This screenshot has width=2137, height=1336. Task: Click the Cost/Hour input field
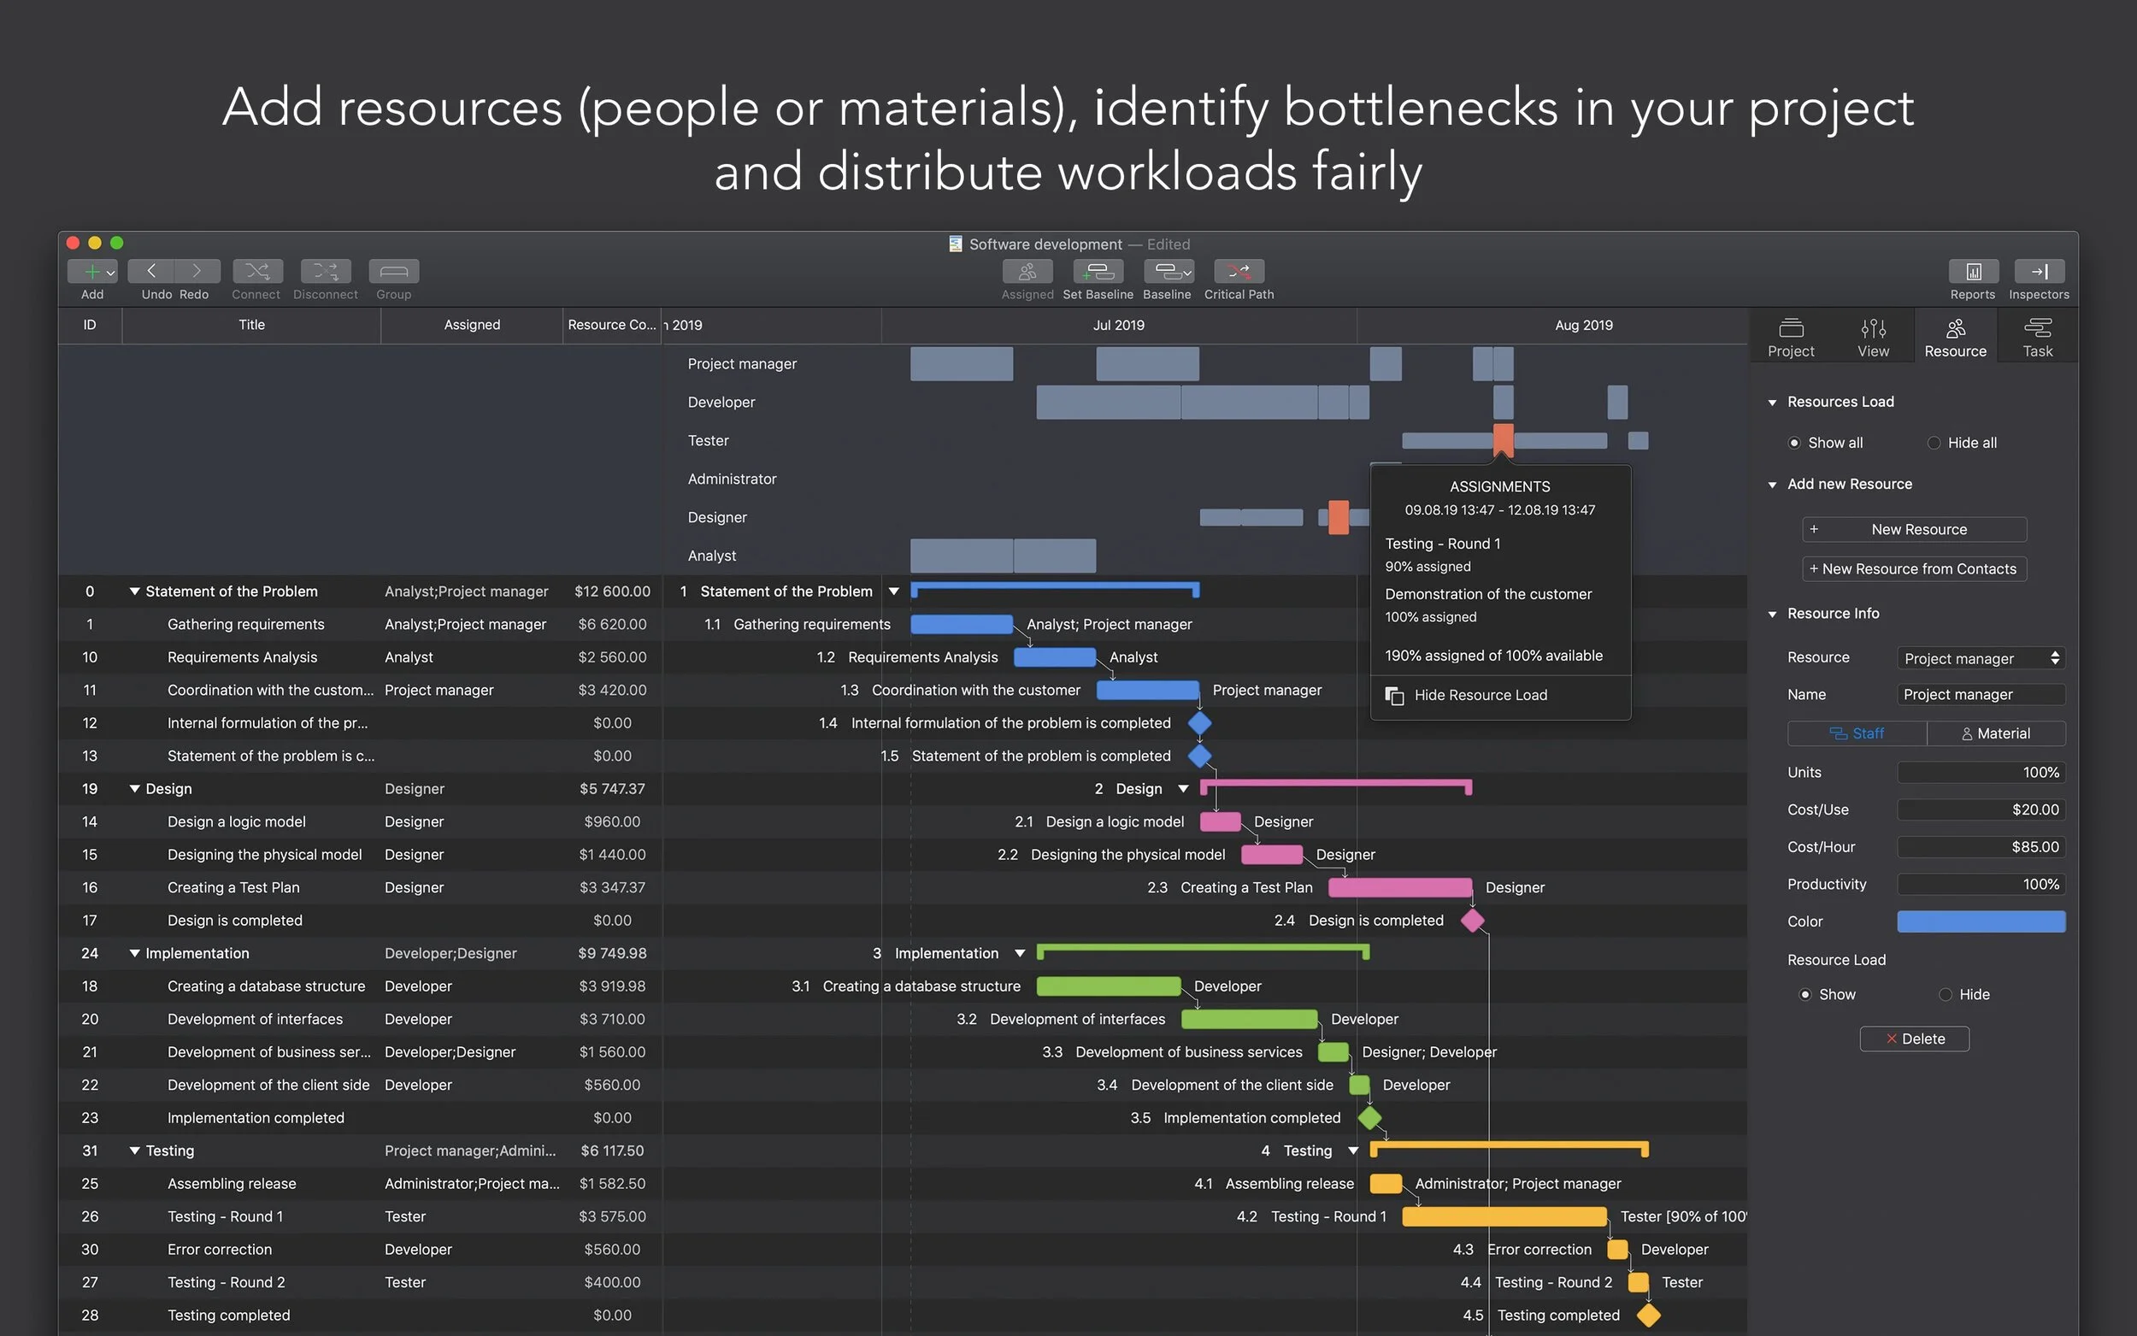coord(1981,846)
